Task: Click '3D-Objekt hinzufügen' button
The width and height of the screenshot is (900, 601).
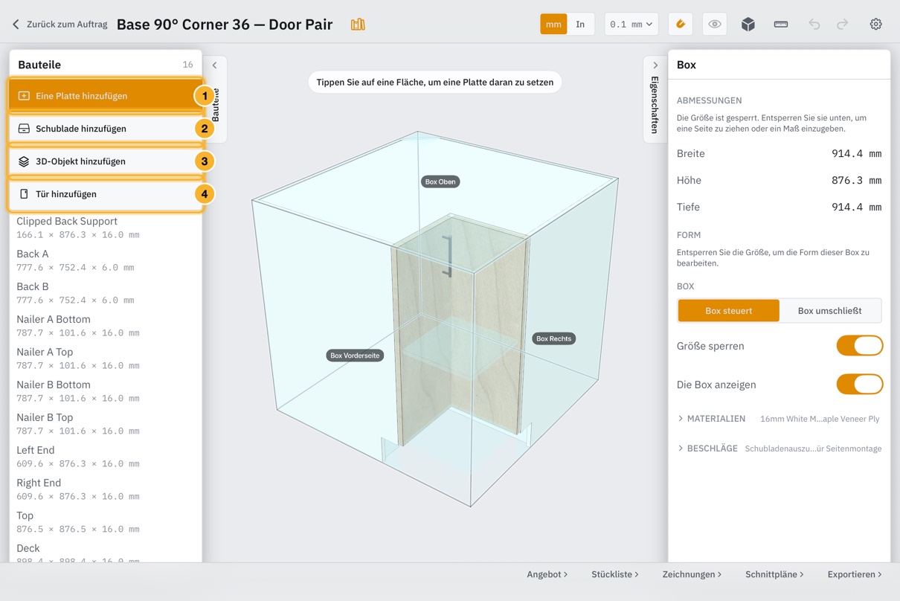Action: 106,161
